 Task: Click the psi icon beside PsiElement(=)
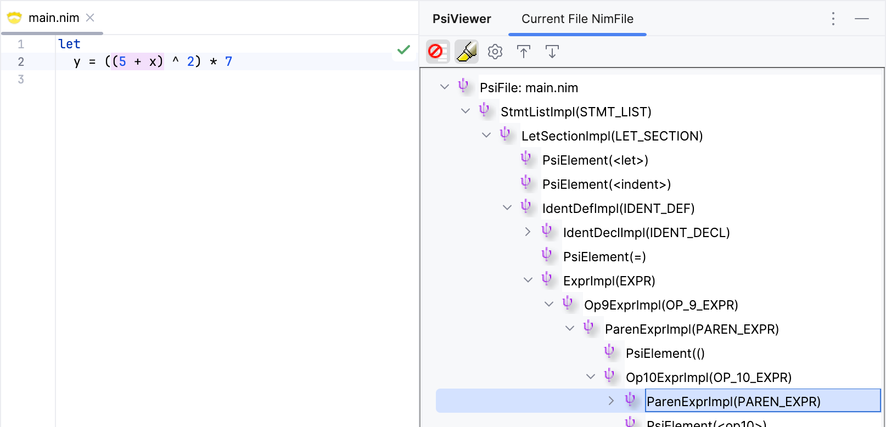[547, 255]
